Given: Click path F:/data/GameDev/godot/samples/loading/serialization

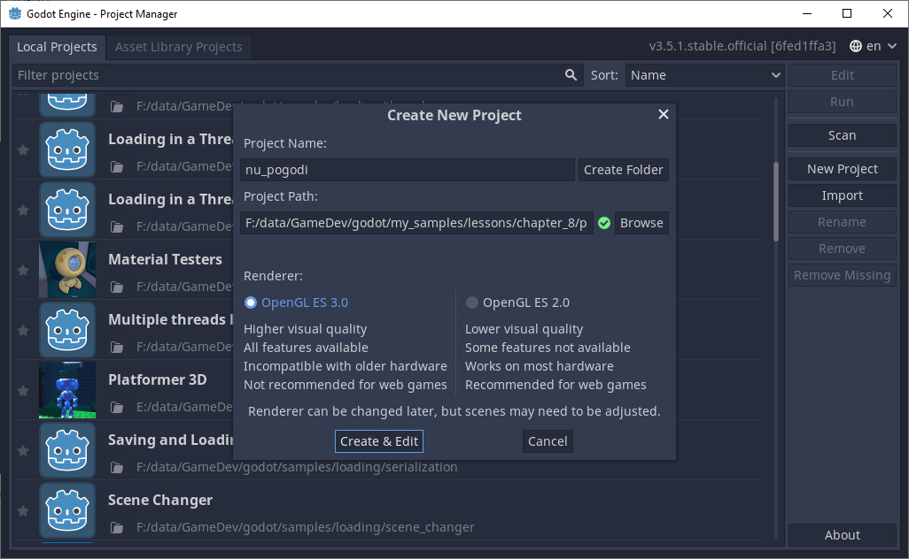Looking at the screenshot, I should click(x=297, y=468).
